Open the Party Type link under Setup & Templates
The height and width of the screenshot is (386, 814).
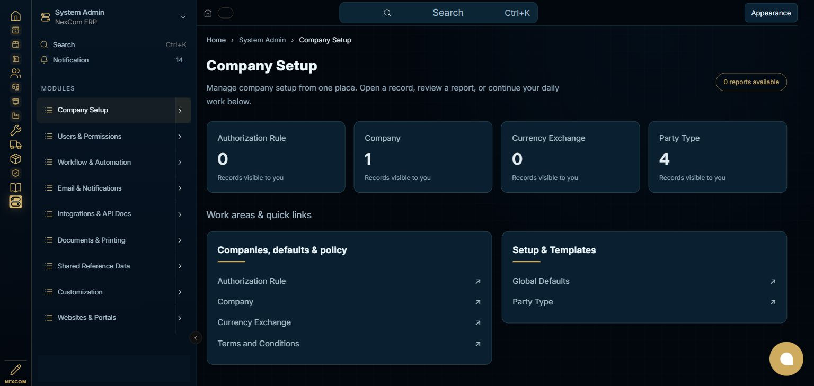pyautogui.click(x=644, y=302)
